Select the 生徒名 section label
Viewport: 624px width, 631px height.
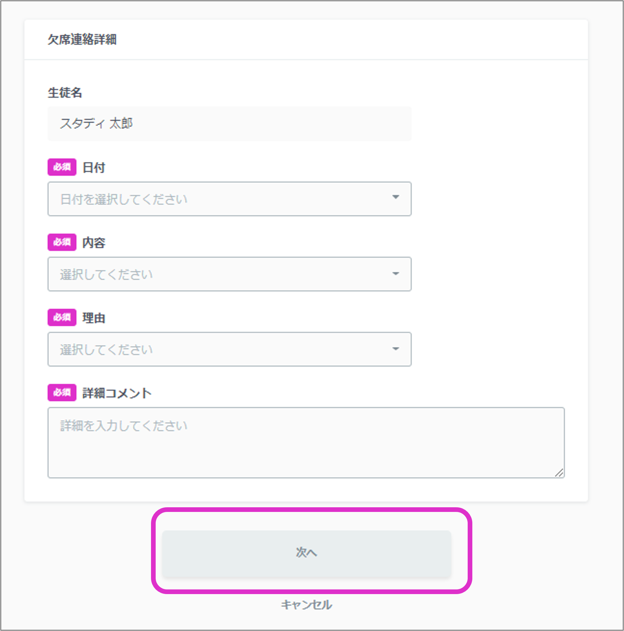click(66, 93)
